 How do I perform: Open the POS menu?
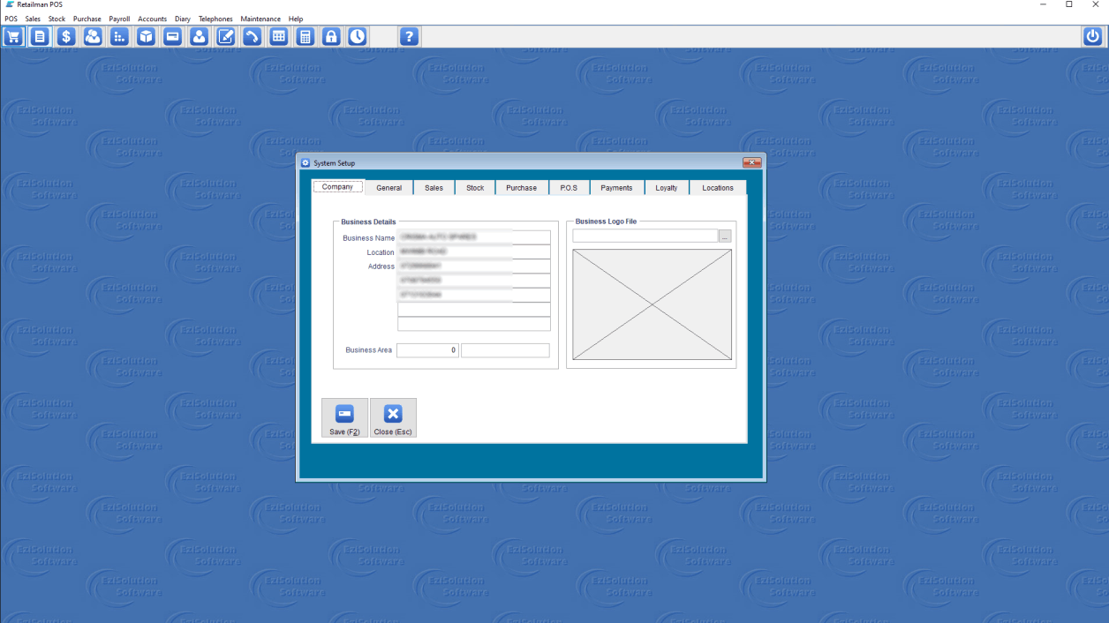pyautogui.click(x=11, y=19)
